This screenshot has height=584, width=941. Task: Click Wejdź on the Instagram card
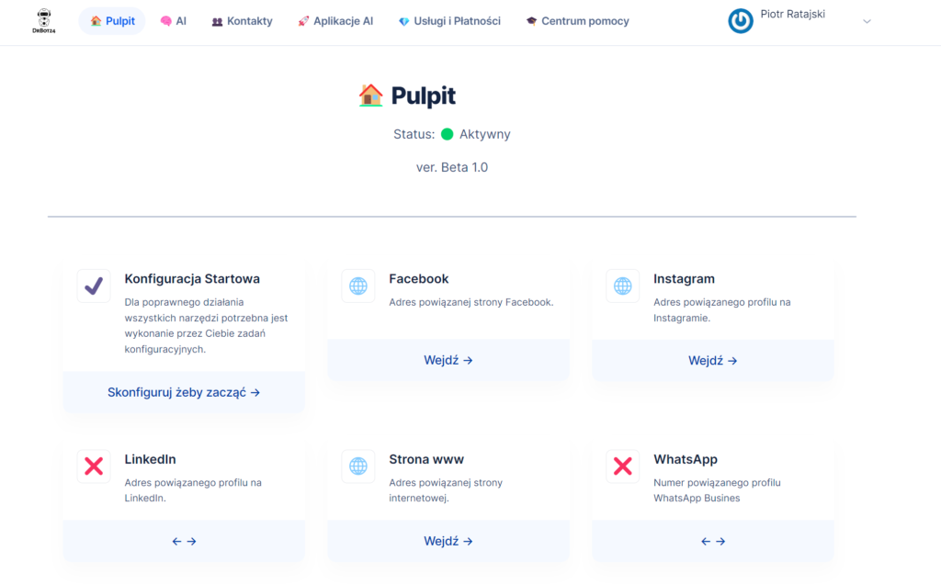tap(713, 361)
